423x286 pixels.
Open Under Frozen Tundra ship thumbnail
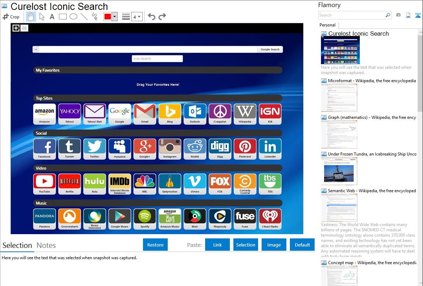coord(339,171)
